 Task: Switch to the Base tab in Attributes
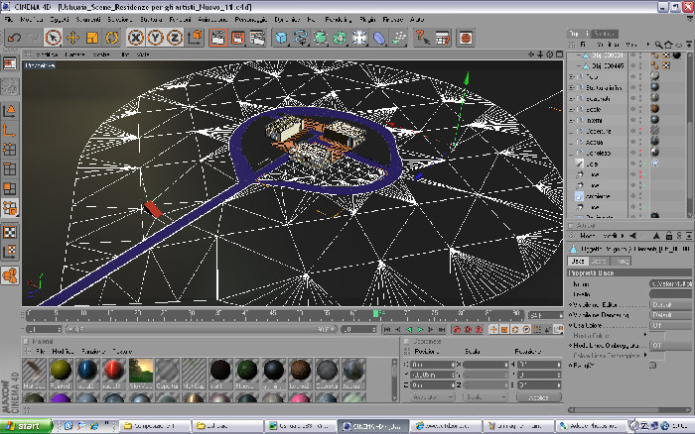(578, 261)
